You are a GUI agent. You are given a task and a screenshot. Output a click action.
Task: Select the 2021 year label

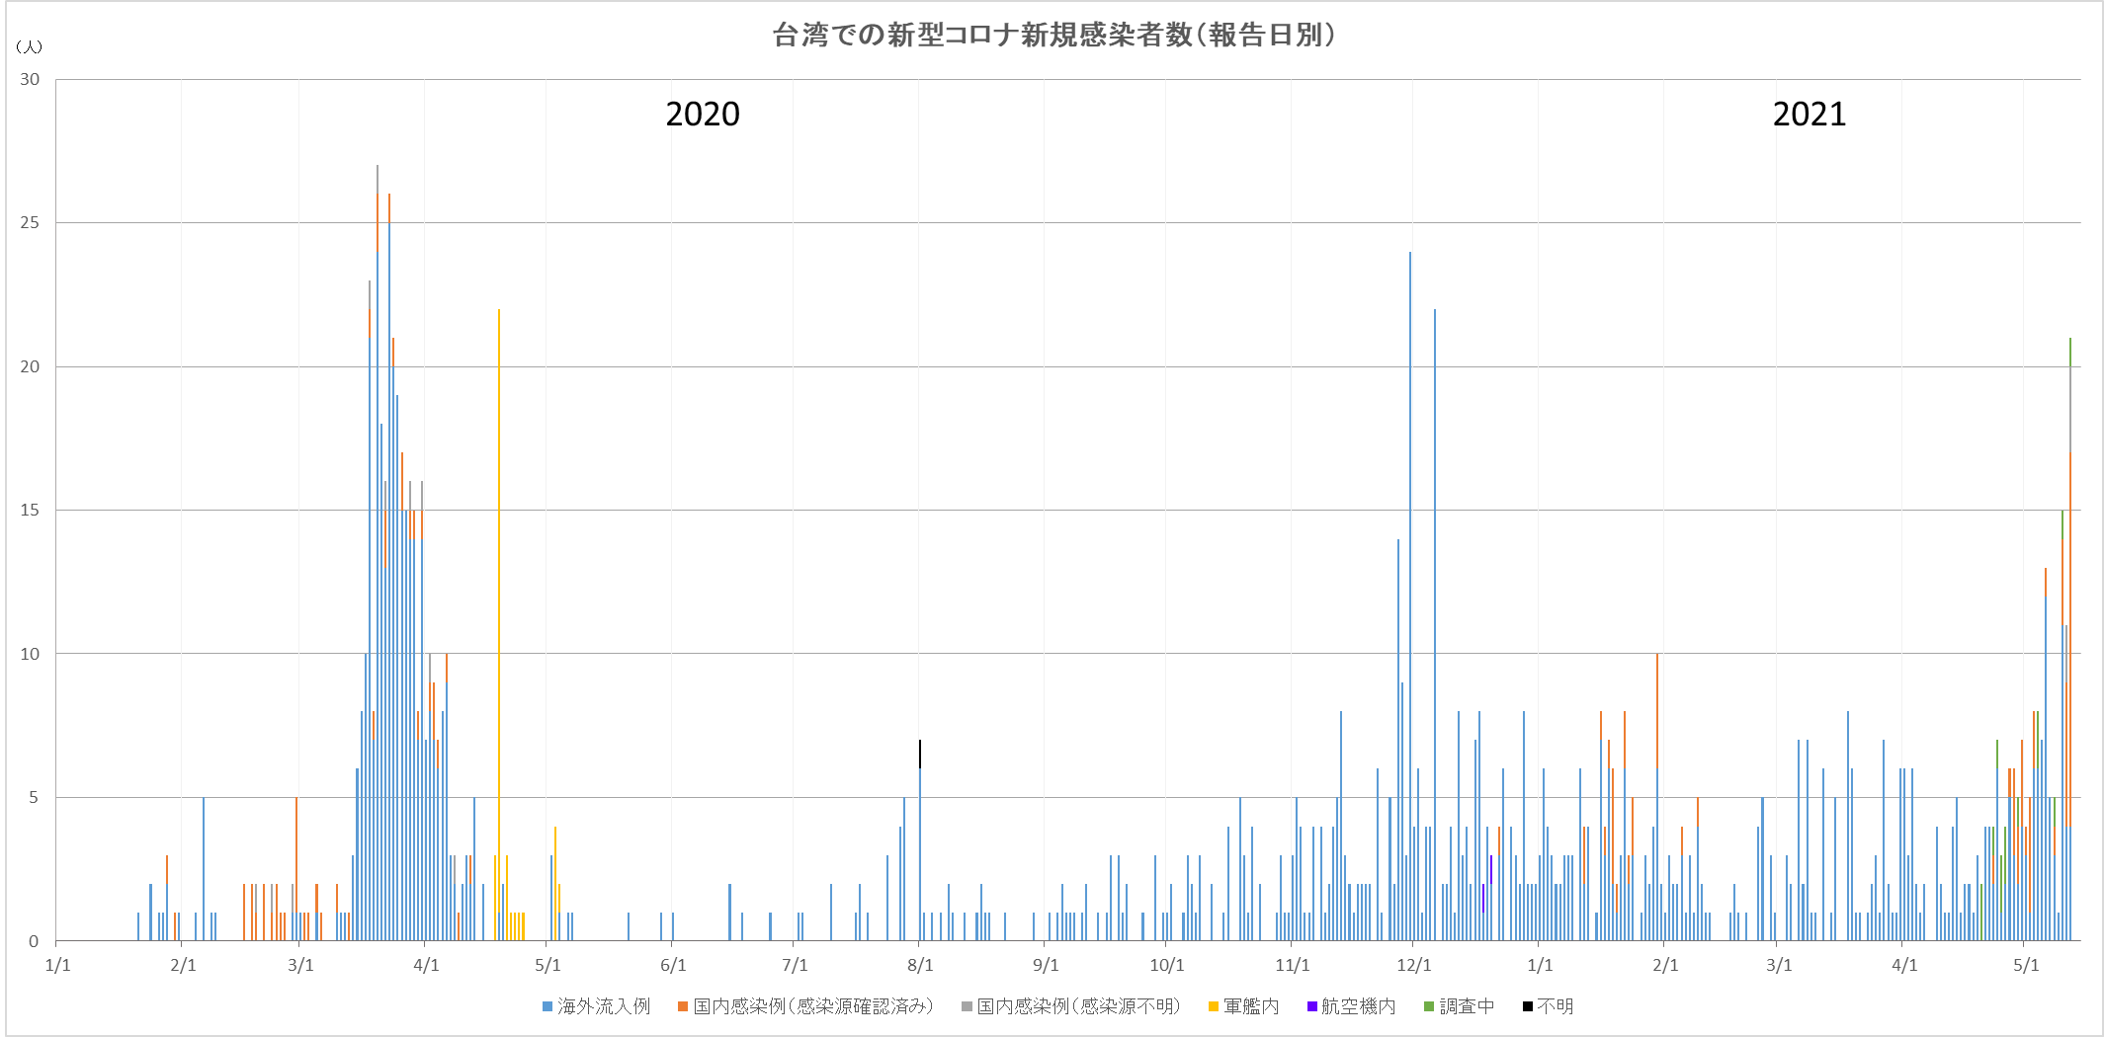(1809, 115)
